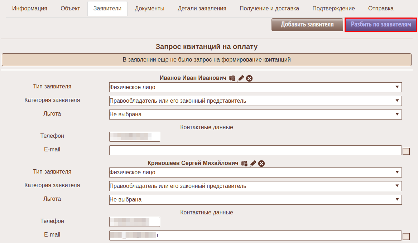The image size is (418, 243).
Task: Click the E-mail input field for Кривошеев
Action: (255, 235)
